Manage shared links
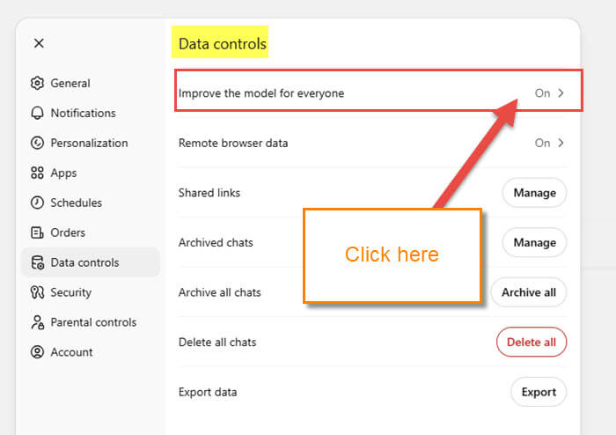Viewport: 616px width, 435px height. (x=534, y=193)
